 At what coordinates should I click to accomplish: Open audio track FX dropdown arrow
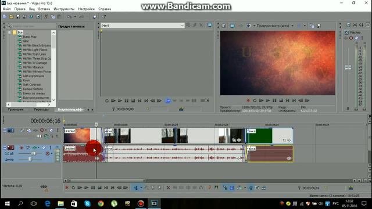tap(38, 147)
